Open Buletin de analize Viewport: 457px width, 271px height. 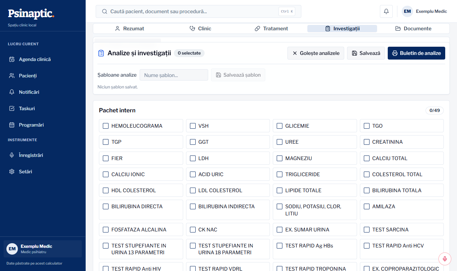pos(416,53)
